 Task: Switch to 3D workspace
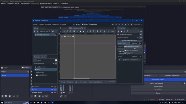click(78, 24)
